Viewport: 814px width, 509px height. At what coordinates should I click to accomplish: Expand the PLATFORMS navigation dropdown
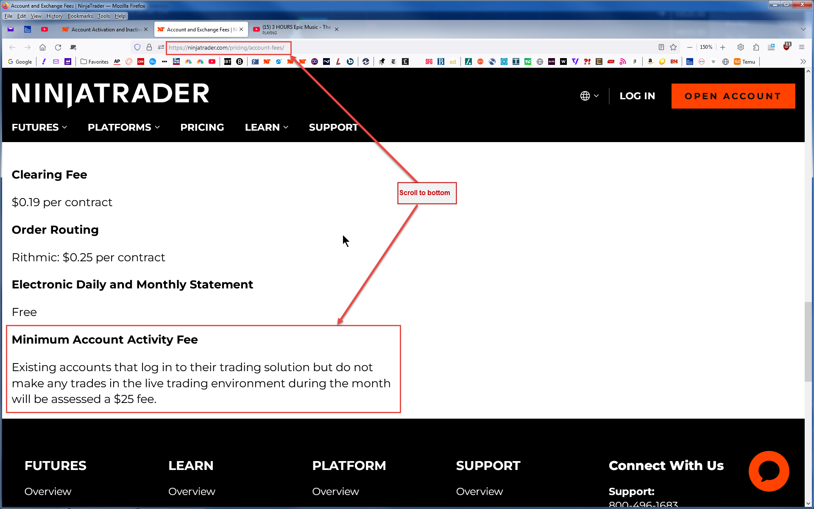123,127
